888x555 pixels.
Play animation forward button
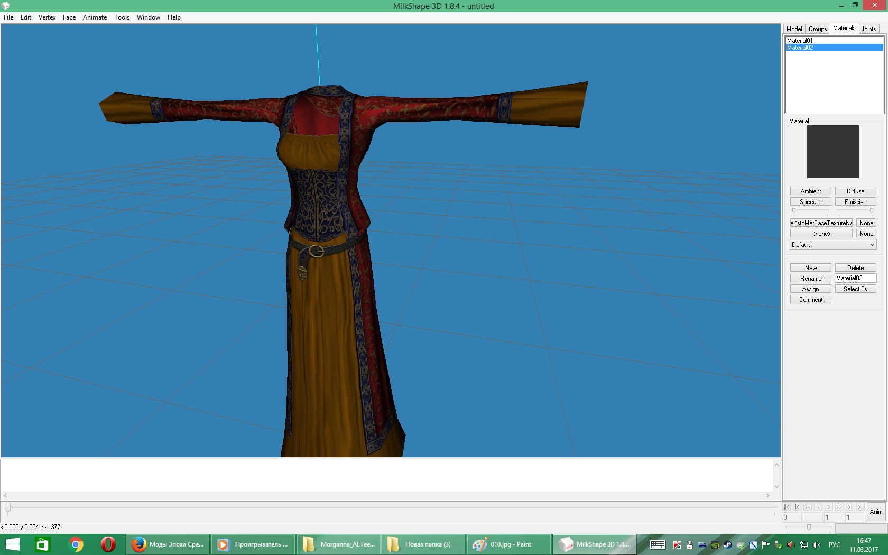(839, 507)
